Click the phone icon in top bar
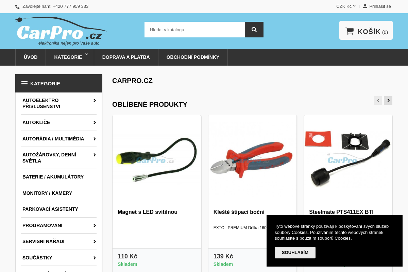 (x=17, y=6)
